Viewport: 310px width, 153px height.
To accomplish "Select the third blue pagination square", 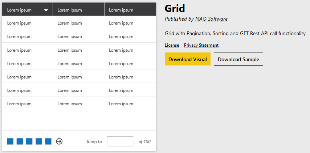I will (x=29, y=141).
